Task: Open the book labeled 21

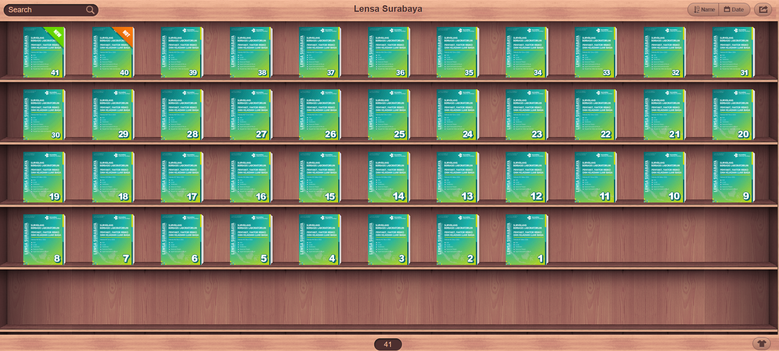Action: [x=665, y=115]
